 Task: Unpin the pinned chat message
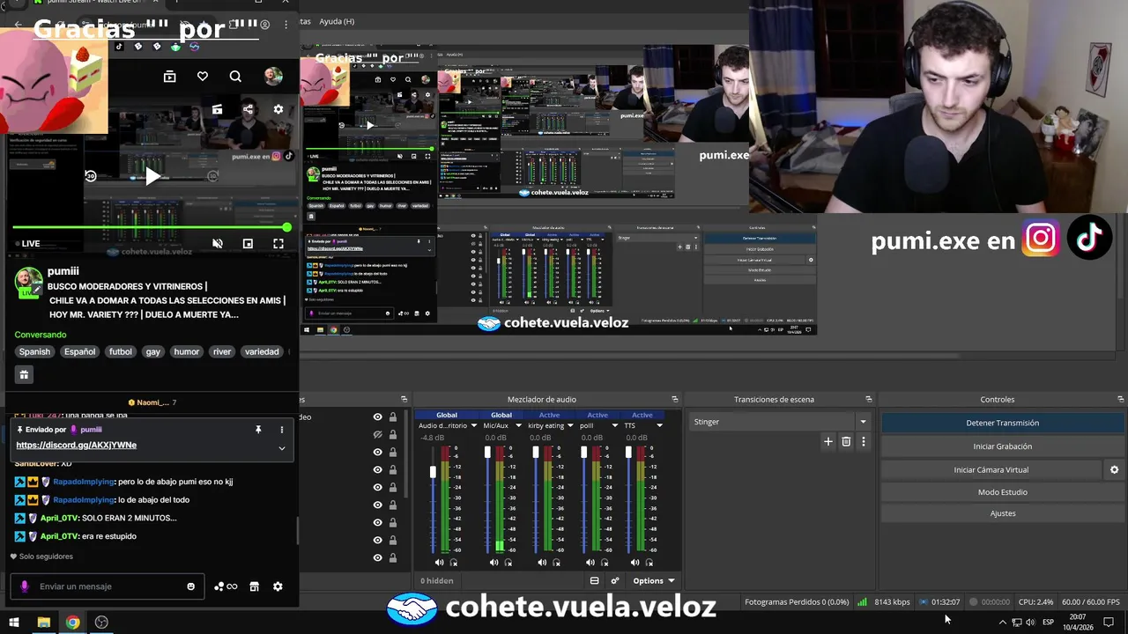258,430
